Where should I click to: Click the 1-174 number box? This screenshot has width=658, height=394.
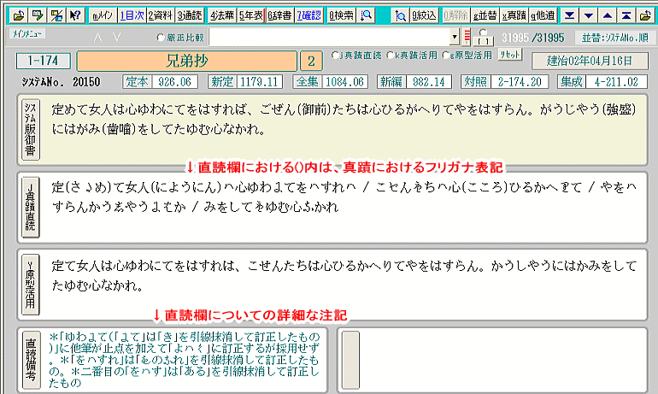44,61
